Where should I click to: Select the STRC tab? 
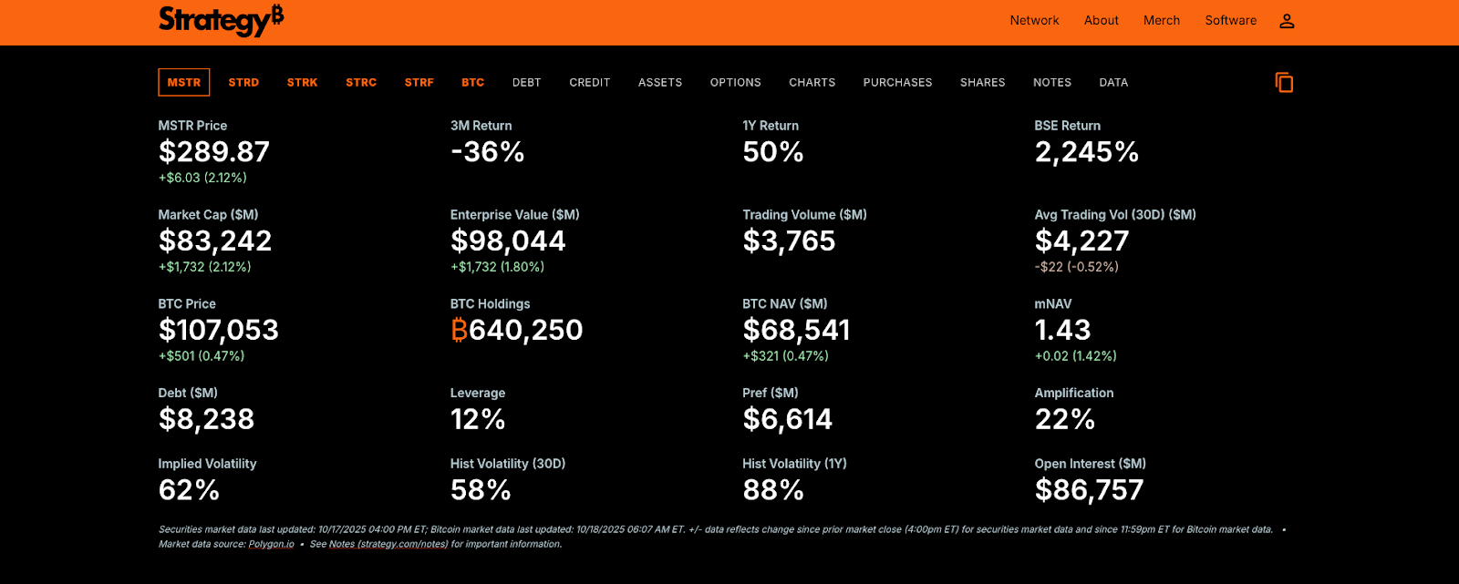(x=361, y=83)
